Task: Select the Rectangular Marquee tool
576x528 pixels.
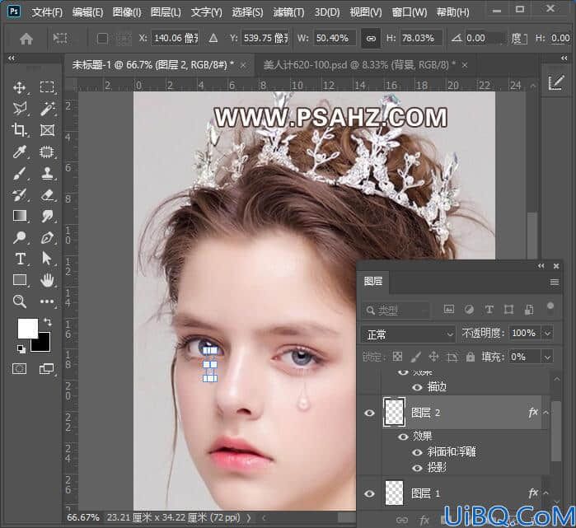Action: 47,87
